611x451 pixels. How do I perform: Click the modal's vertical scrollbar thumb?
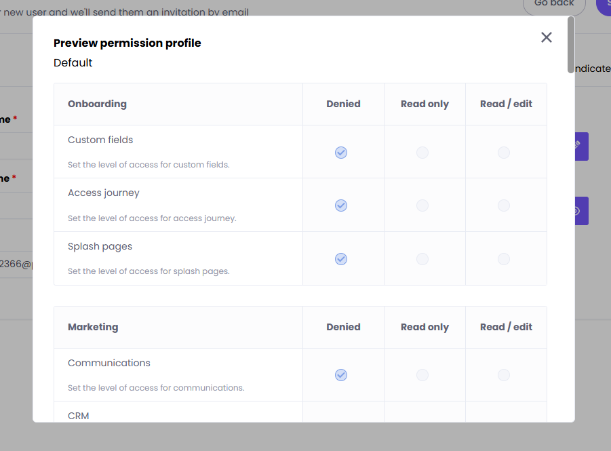click(x=571, y=45)
